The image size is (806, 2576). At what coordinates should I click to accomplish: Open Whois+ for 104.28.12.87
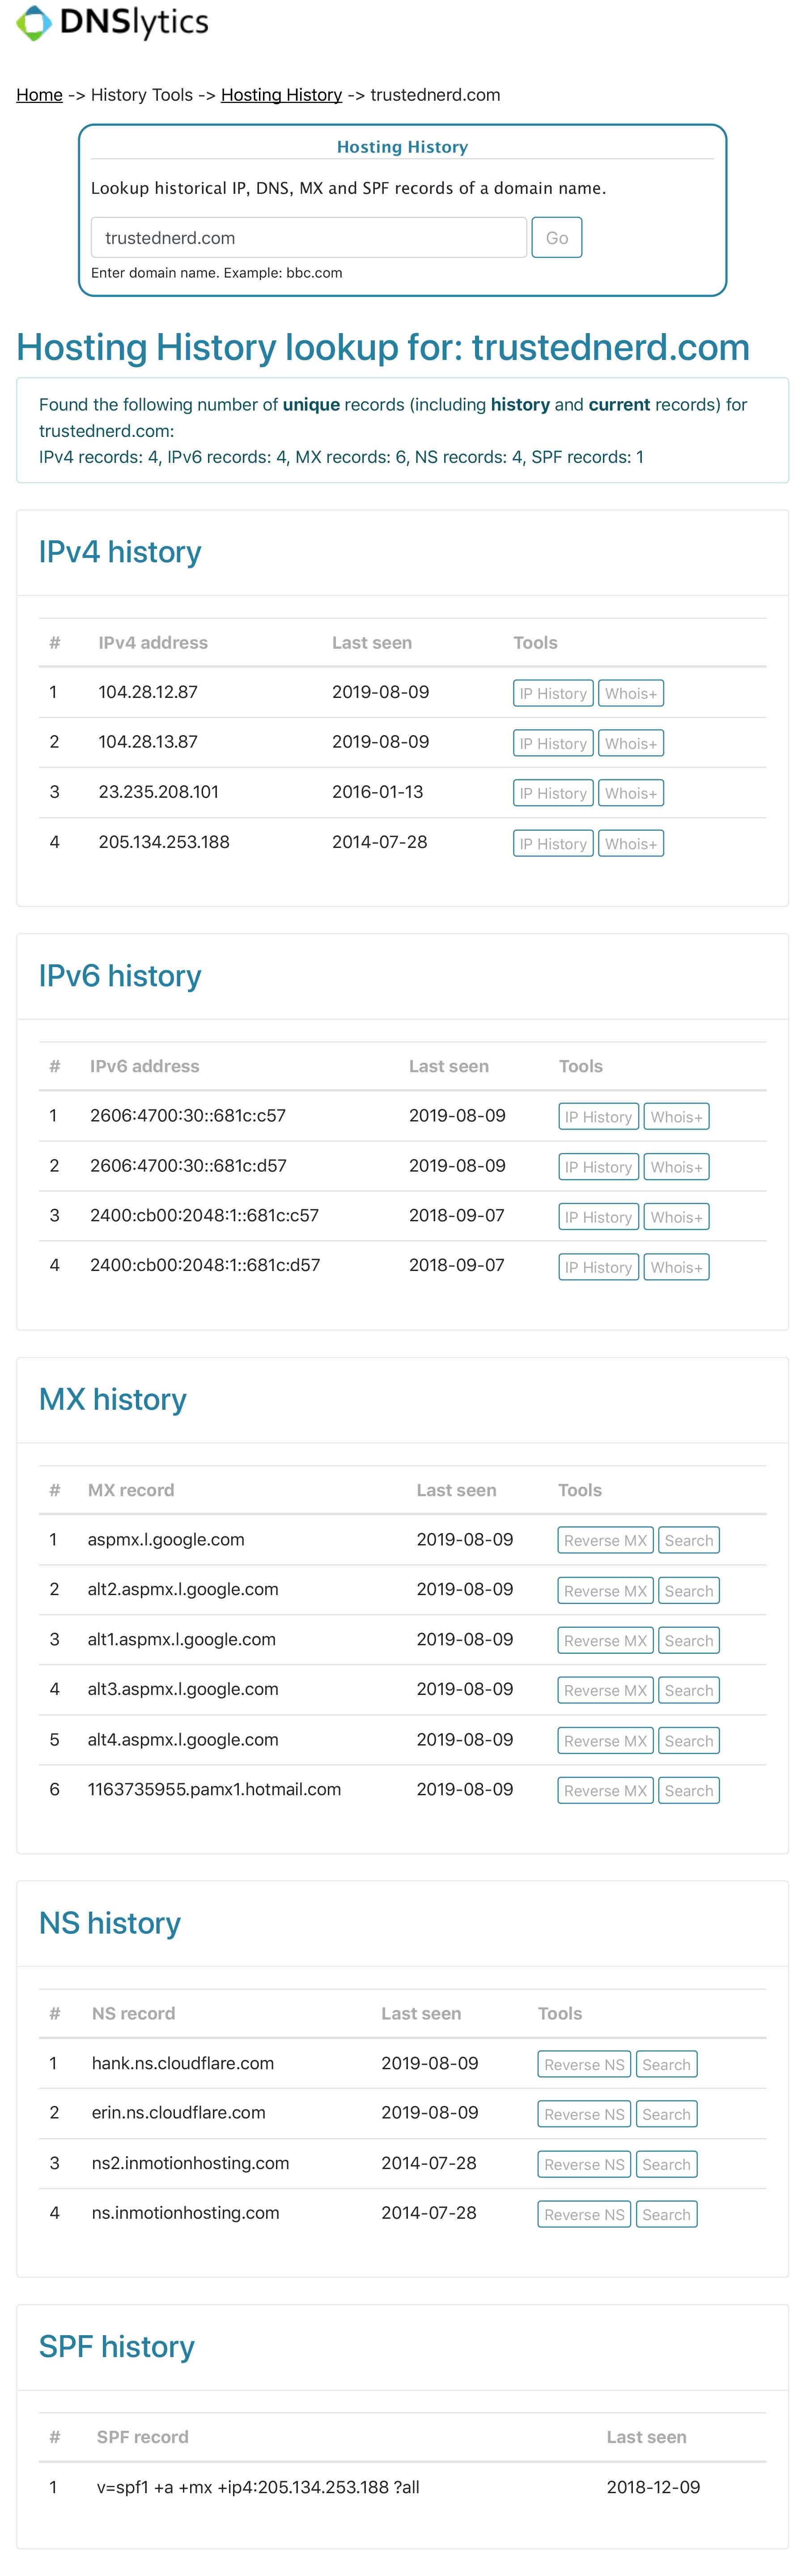(x=630, y=693)
